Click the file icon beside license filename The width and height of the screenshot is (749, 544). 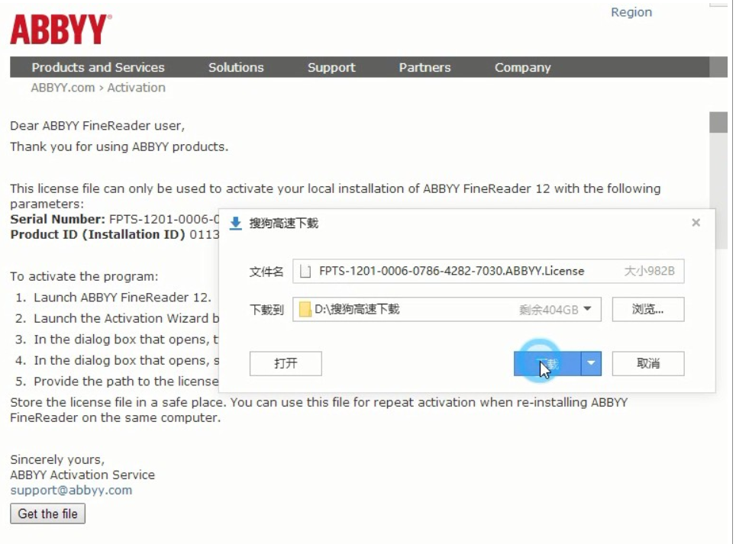305,272
